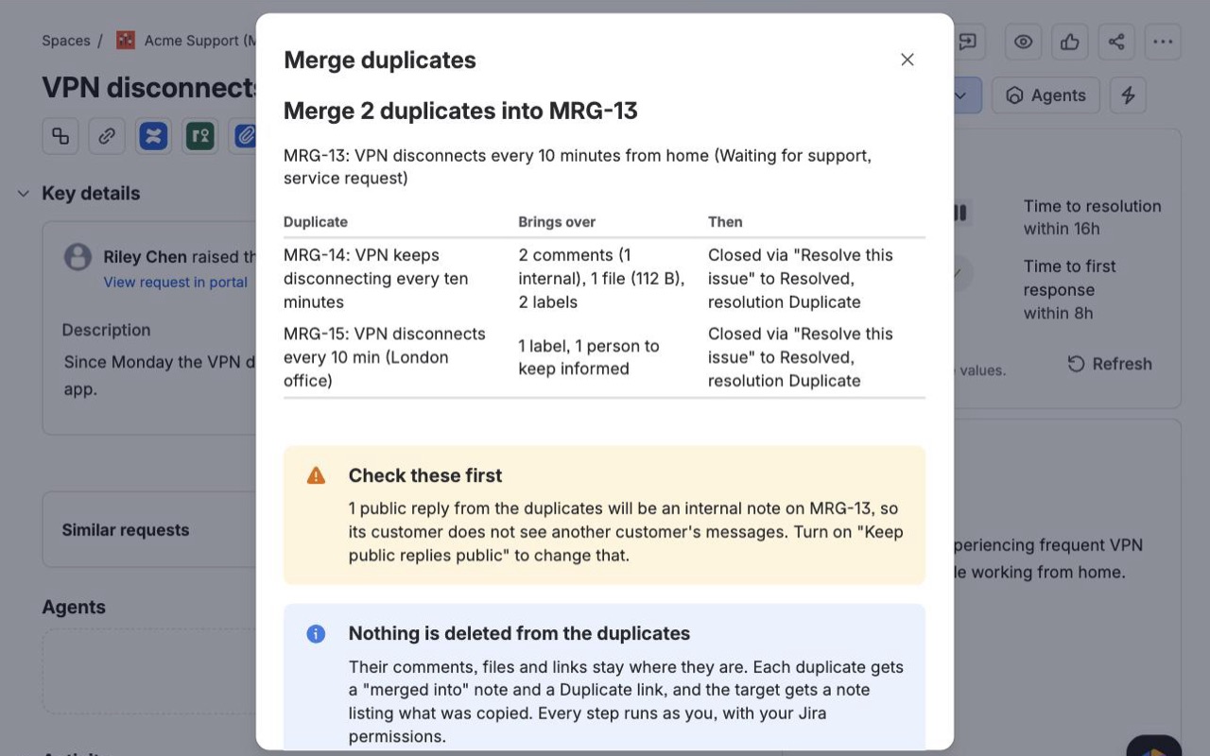The height and width of the screenshot is (756, 1210).
Task: Click the blue info icon beside Nothing is deleted
Action: pyautogui.click(x=316, y=633)
